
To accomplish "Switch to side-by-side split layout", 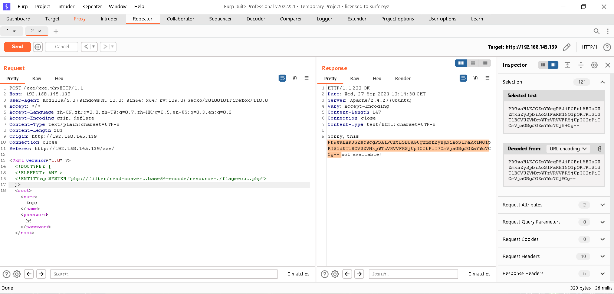I will (x=461, y=63).
